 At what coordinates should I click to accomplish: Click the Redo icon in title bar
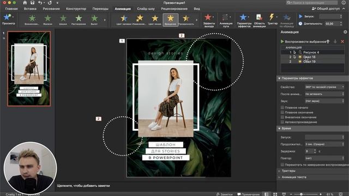coord(50,3)
